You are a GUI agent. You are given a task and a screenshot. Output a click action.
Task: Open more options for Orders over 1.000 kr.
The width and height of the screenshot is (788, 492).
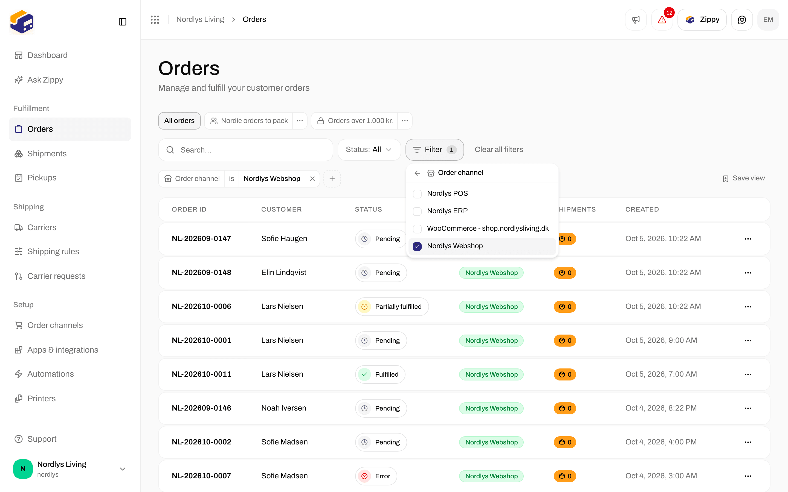(405, 121)
